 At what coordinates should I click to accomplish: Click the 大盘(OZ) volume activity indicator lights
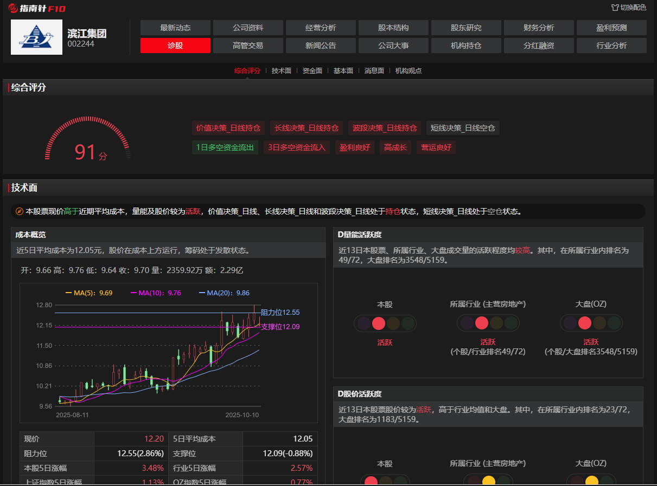(591, 323)
